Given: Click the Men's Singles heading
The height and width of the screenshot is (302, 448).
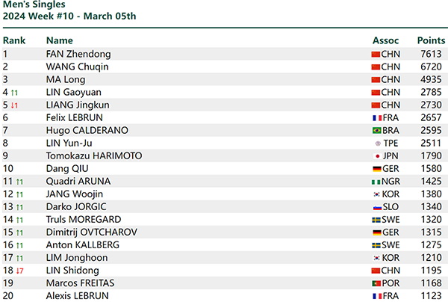Looking at the screenshot, I should click(34, 4).
